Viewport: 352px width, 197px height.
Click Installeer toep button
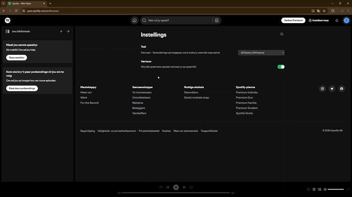(319, 21)
